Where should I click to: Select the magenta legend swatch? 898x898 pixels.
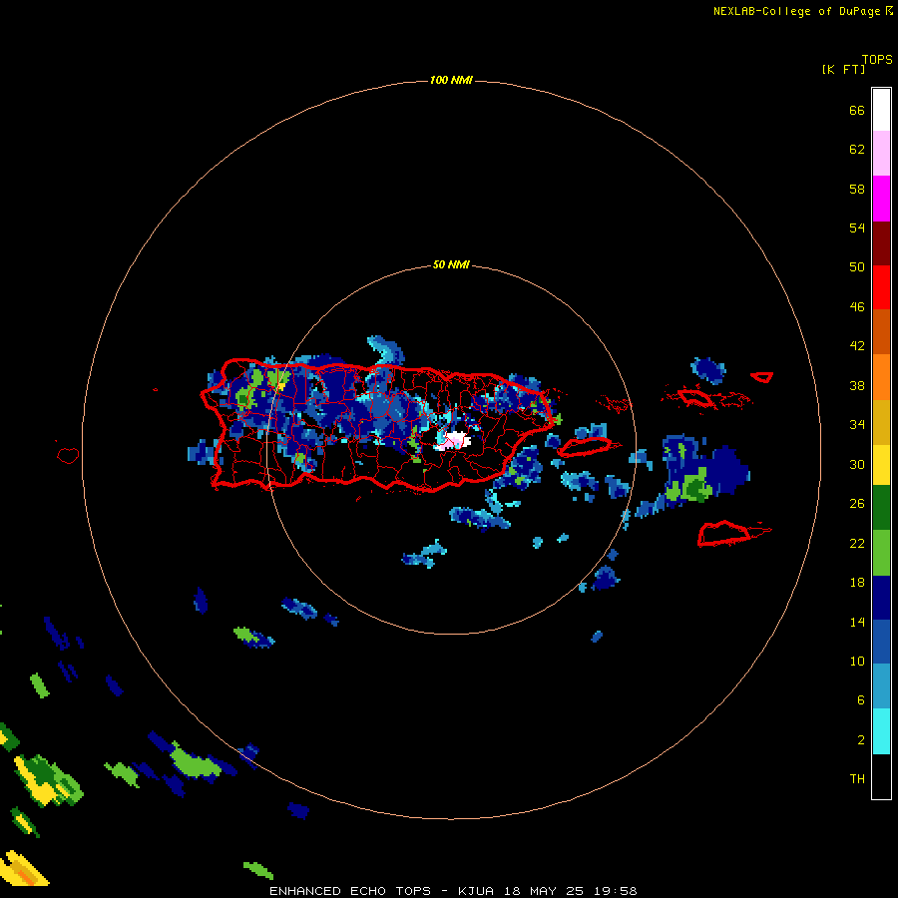pyautogui.click(x=881, y=199)
